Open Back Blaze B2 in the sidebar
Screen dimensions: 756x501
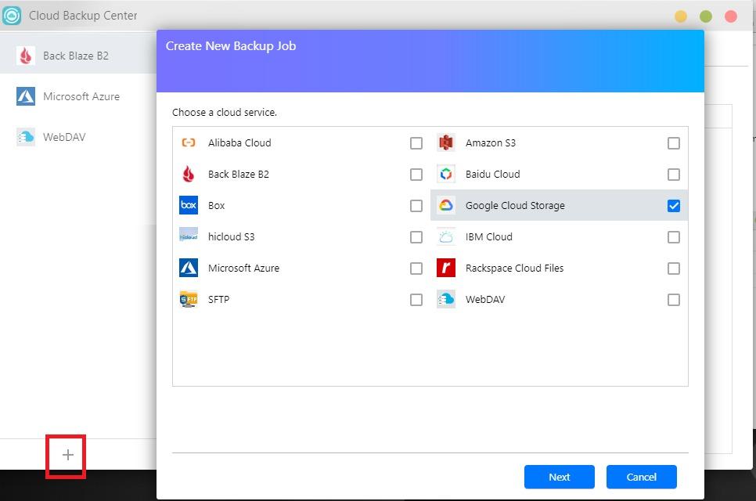(x=75, y=56)
